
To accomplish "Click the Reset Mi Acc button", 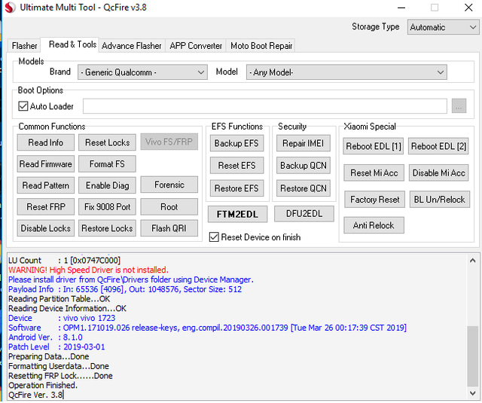I will click(x=374, y=173).
